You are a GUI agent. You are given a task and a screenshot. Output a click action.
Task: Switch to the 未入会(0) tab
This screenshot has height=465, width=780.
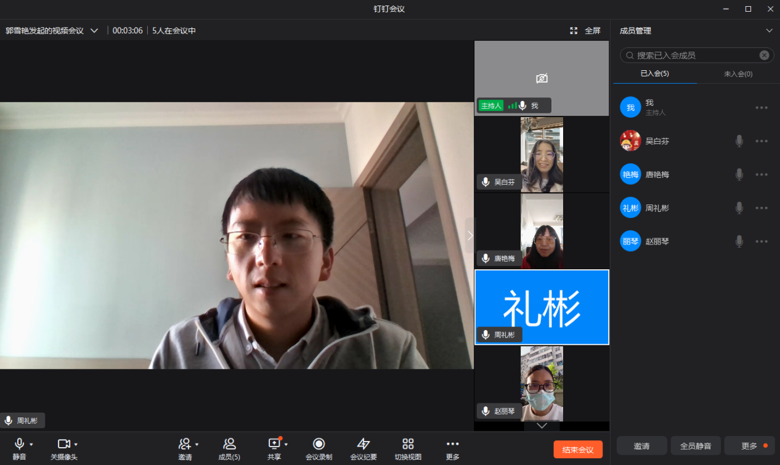(x=737, y=73)
